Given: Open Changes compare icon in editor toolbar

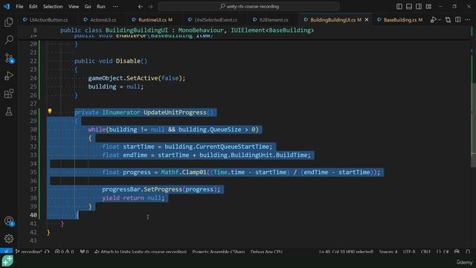Looking at the screenshot, I should point(448,20).
